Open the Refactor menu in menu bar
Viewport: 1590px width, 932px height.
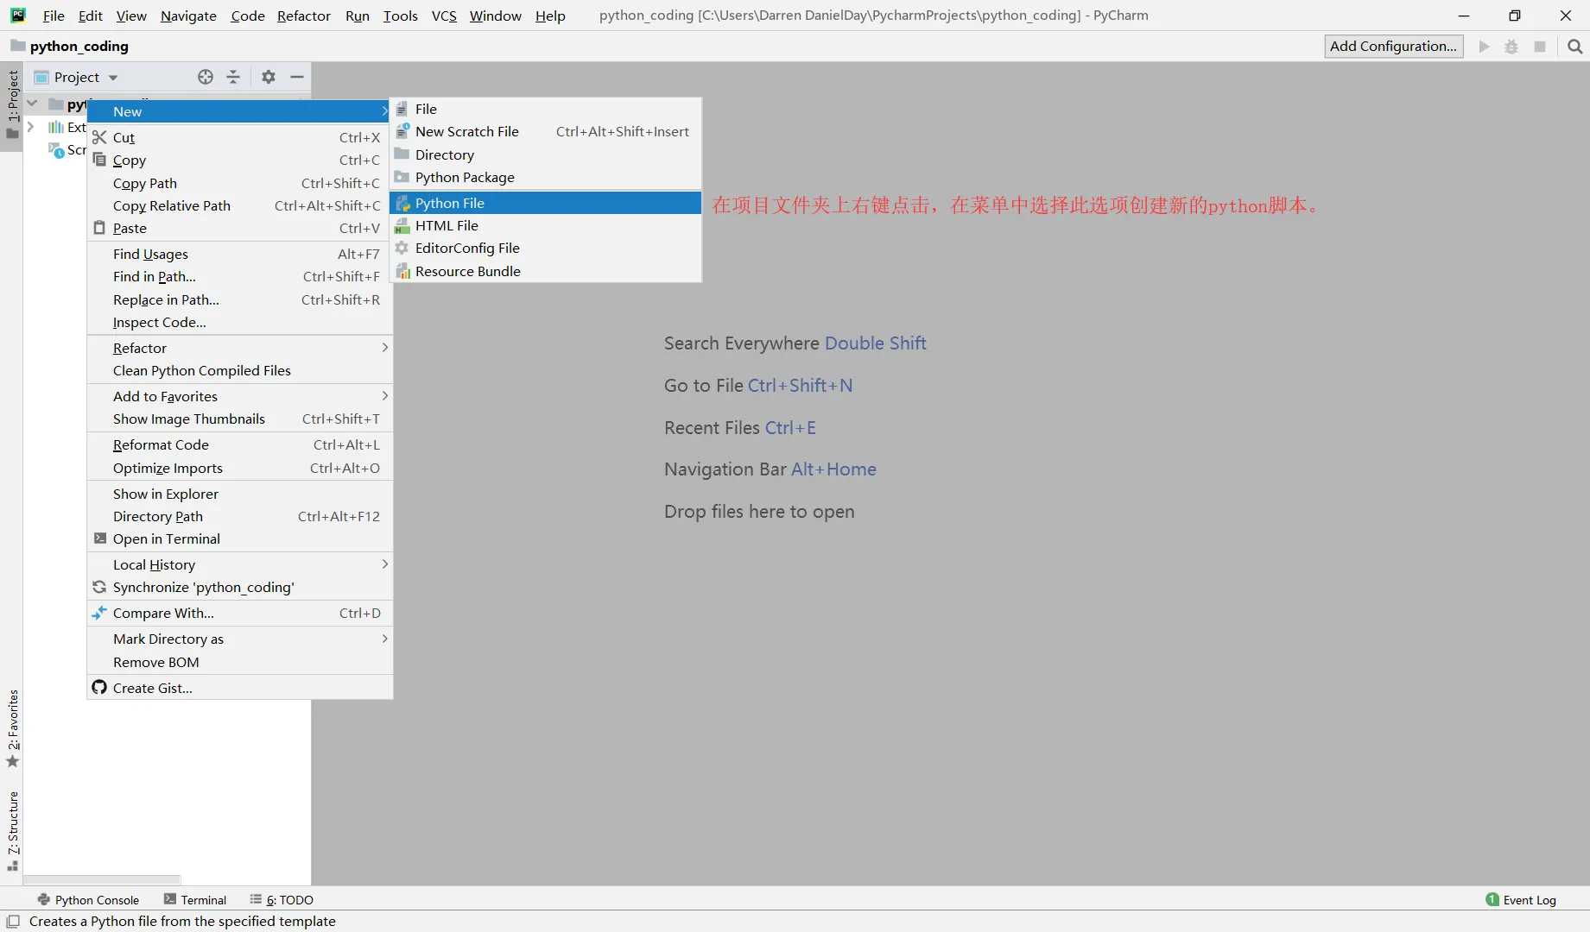(303, 16)
